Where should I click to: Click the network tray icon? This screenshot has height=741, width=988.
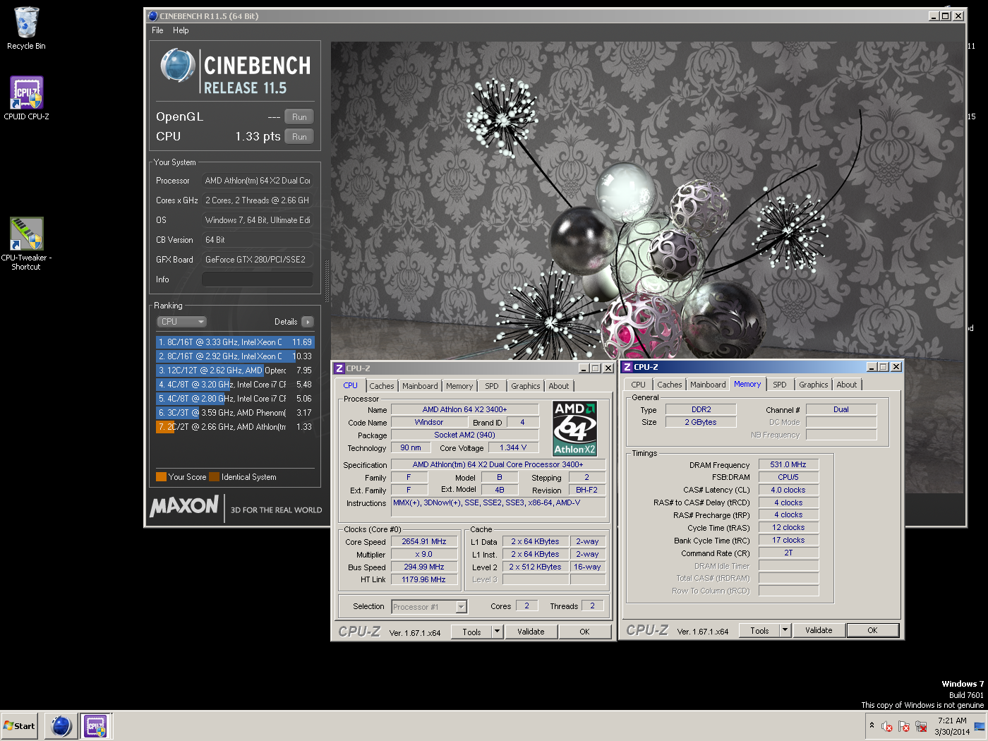tap(921, 726)
